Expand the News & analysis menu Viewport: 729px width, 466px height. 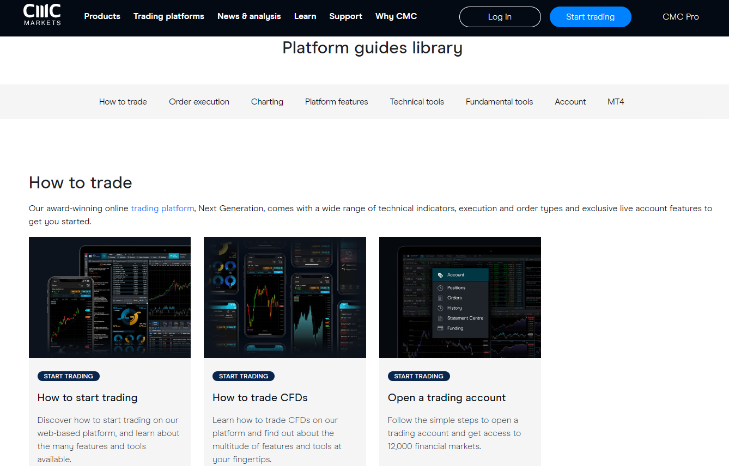249,16
